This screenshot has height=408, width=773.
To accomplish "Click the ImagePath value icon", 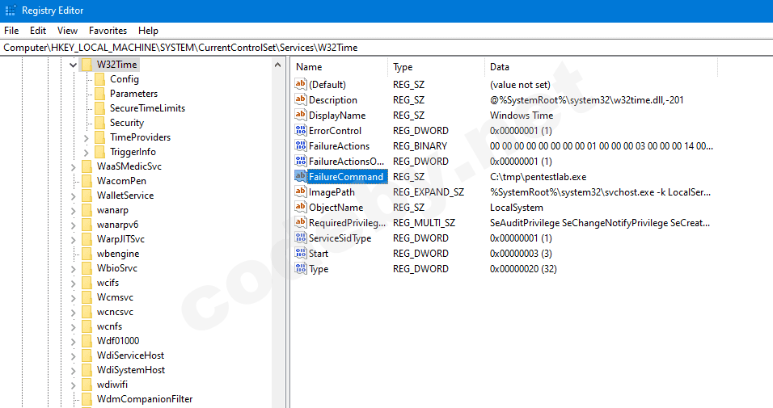I will click(300, 191).
